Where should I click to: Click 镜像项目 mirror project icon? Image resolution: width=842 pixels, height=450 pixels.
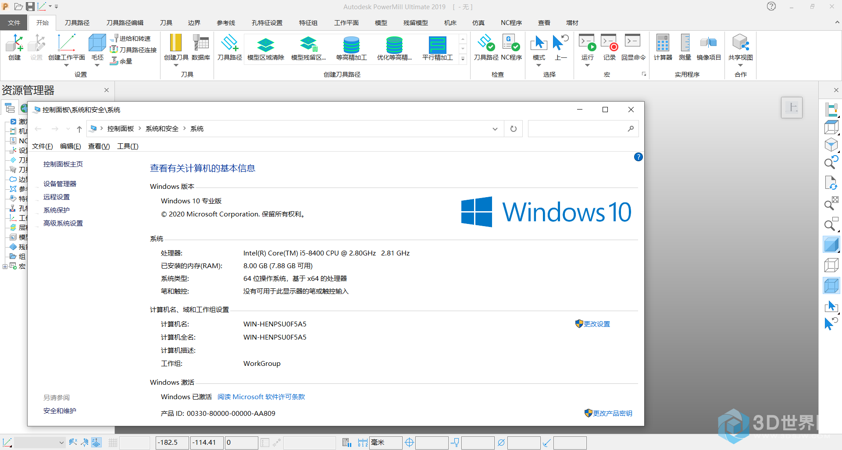[709, 47]
